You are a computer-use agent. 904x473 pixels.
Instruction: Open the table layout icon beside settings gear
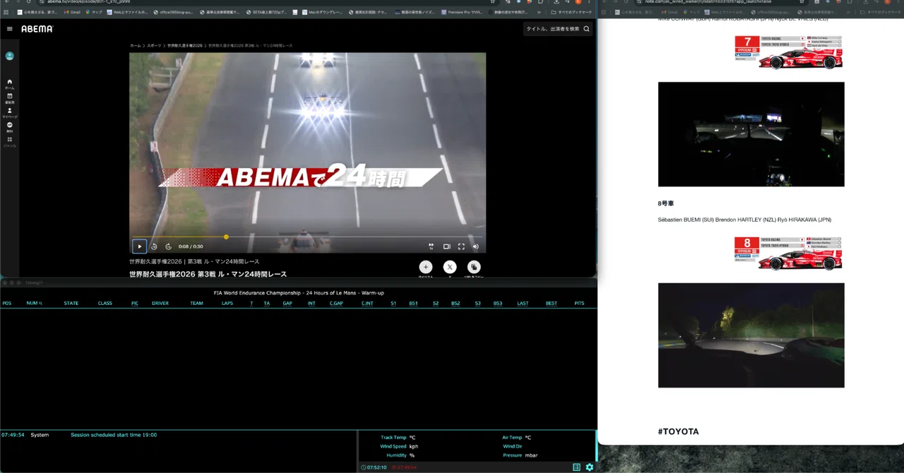tap(576, 467)
